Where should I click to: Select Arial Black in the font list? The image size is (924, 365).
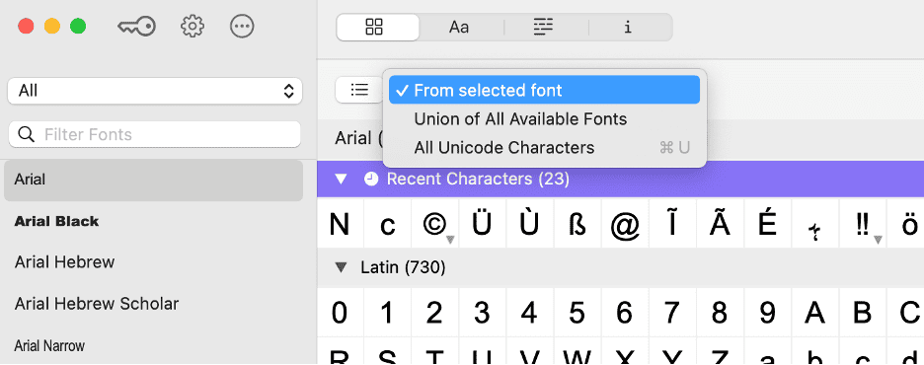(x=153, y=221)
